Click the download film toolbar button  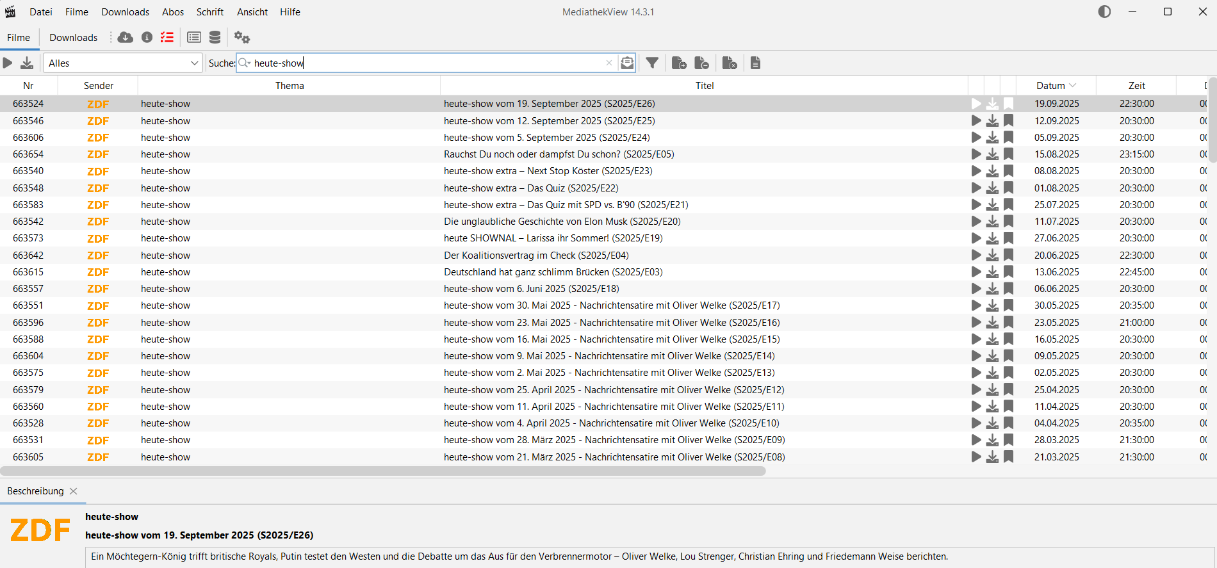tap(27, 63)
